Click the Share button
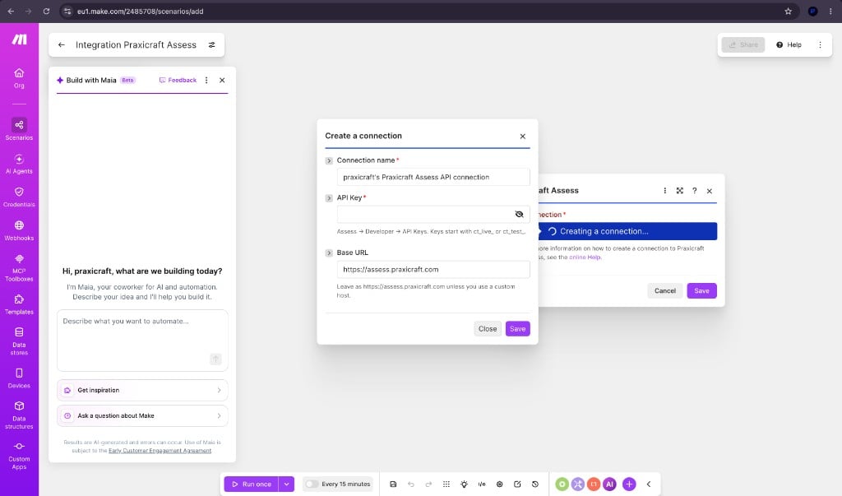 pos(743,45)
